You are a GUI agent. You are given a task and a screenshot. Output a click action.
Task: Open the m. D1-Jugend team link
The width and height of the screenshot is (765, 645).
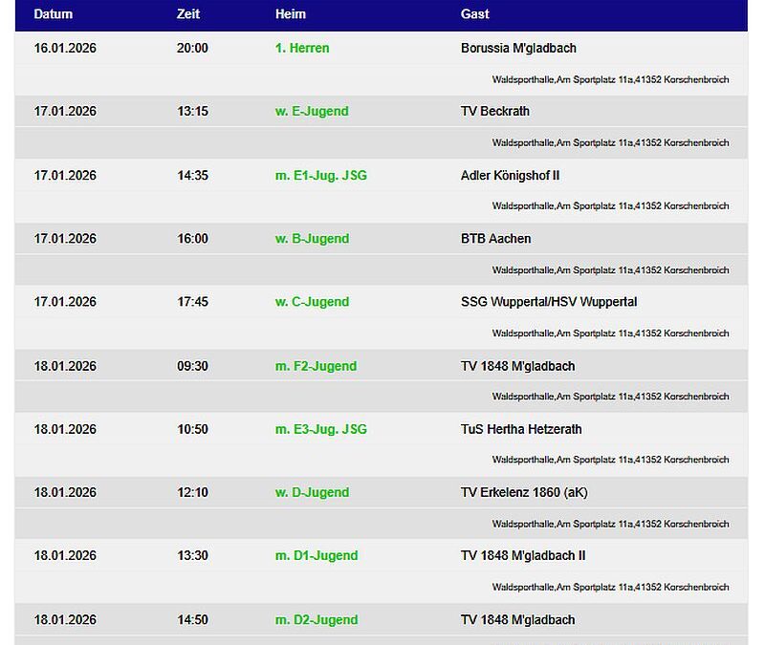[316, 555]
